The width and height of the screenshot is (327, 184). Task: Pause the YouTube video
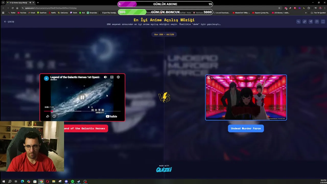tap(82, 97)
